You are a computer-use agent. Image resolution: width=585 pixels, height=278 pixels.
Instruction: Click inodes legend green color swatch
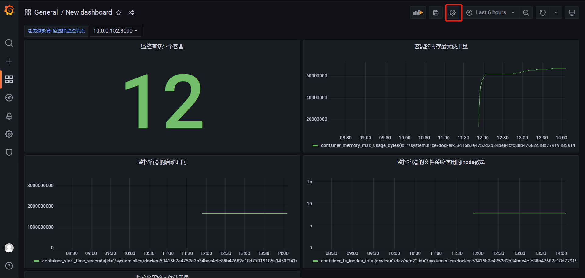[x=315, y=261]
